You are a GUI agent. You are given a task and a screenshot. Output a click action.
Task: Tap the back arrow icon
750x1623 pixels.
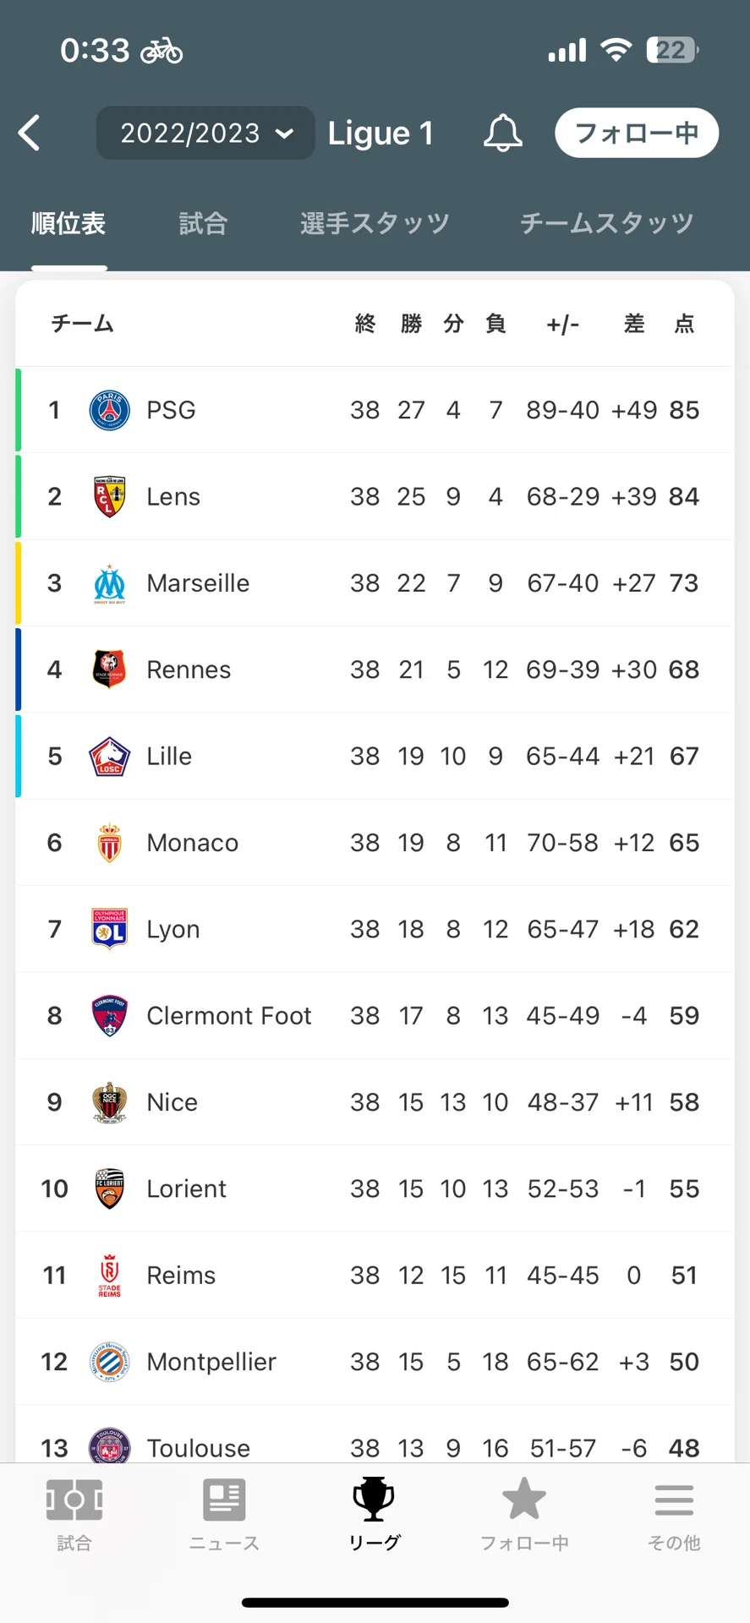[x=29, y=133]
